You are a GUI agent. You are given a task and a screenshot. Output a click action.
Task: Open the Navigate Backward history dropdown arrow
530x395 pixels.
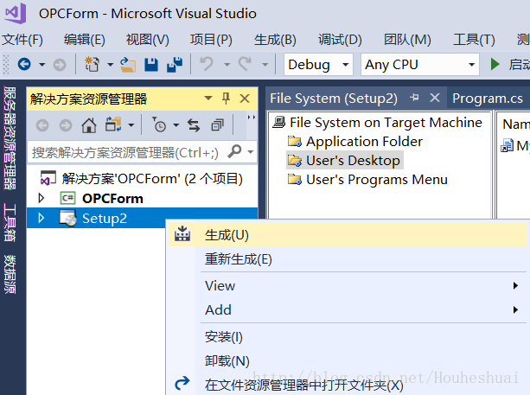pyautogui.click(x=42, y=64)
